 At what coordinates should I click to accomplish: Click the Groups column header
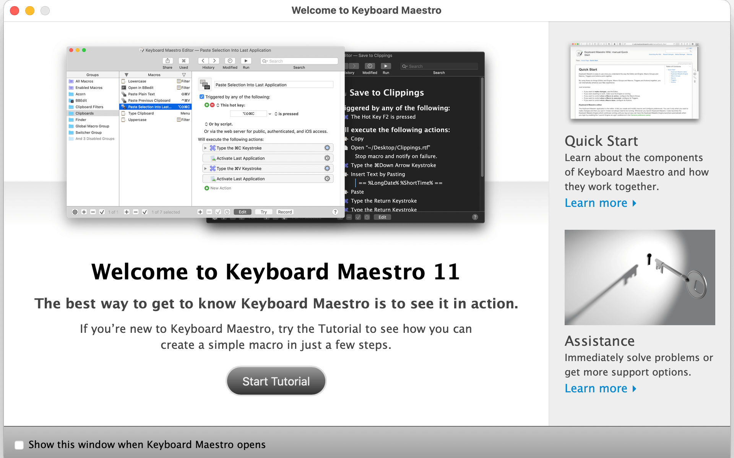tap(93, 75)
